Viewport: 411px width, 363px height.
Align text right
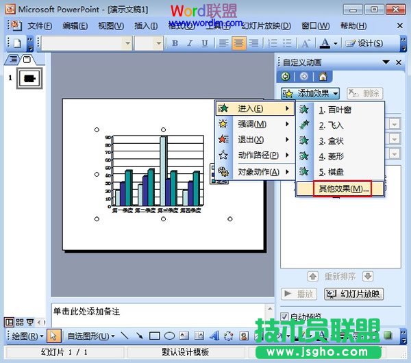[x=253, y=43]
